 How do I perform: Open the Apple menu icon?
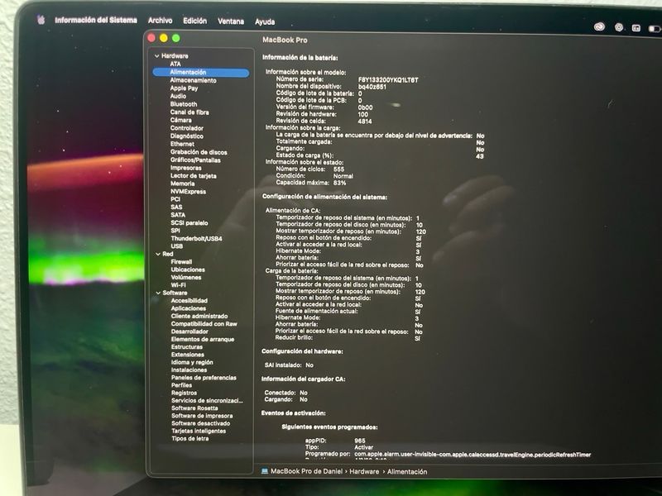(41, 20)
